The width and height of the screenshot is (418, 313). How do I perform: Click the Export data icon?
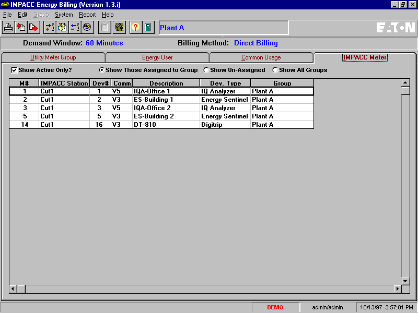(33, 28)
